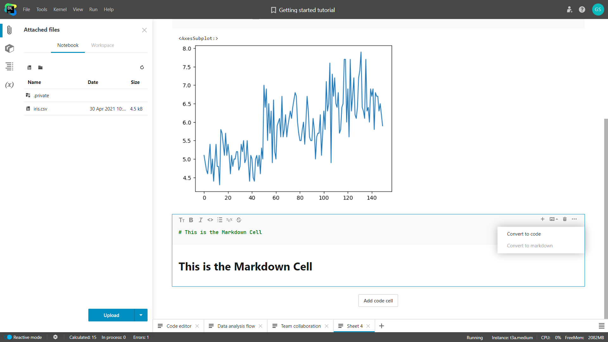Switch to Data analysis flow tab

pyautogui.click(x=235, y=326)
